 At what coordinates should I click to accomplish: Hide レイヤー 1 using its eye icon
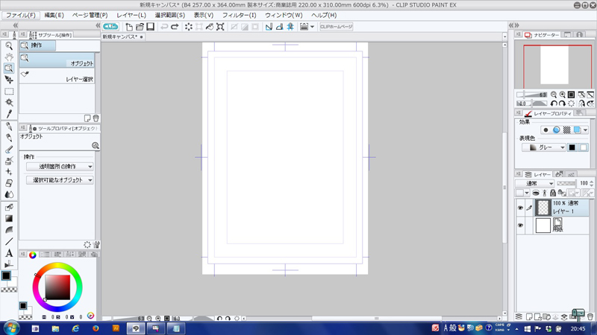pos(521,208)
